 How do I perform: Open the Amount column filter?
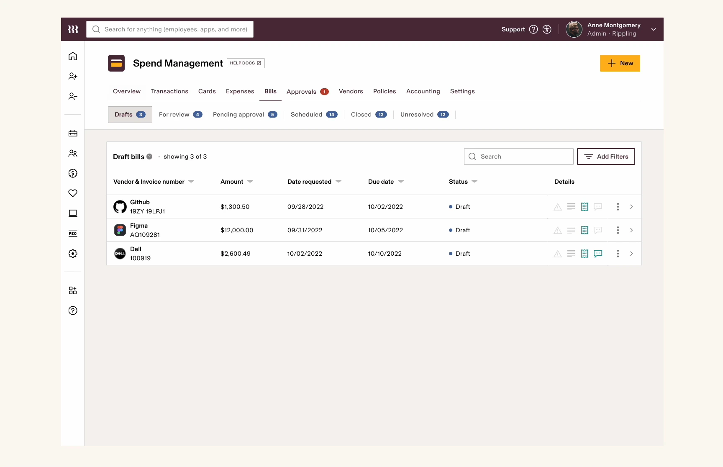point(250,182)
